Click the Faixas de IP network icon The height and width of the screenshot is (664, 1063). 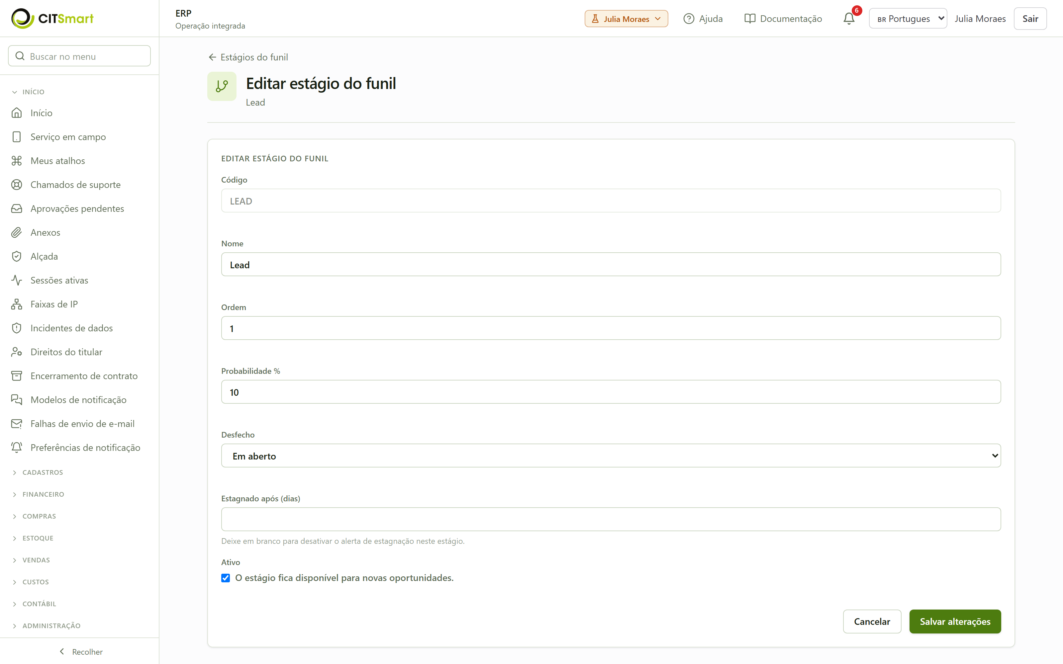17,304
